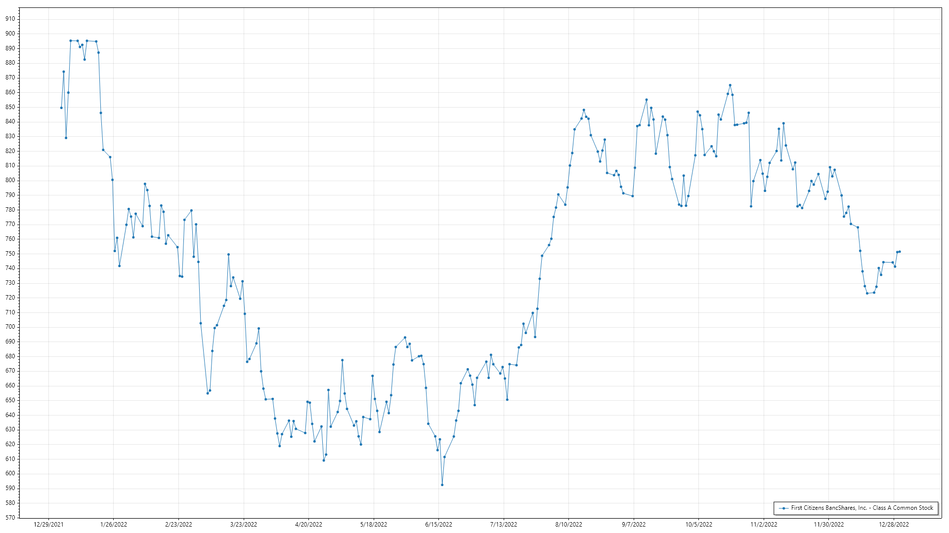This screenshot has width=949, height=533.
Task: Click the September peak point near 855
Action: 647,100
